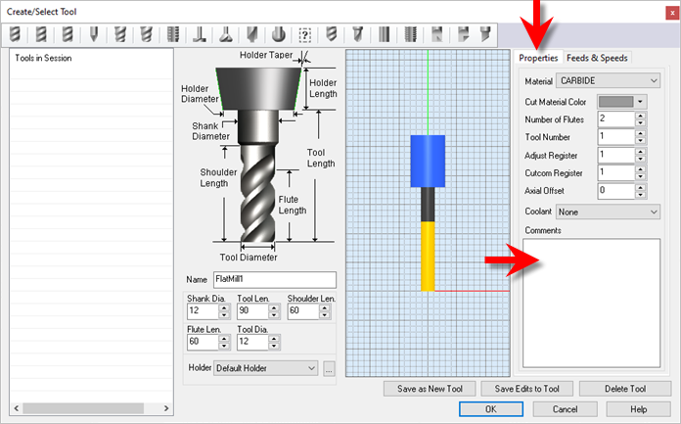This screenshot has height=424, width=681.
Task: Click the Axial Offset input field
Action: pos(616,191)
